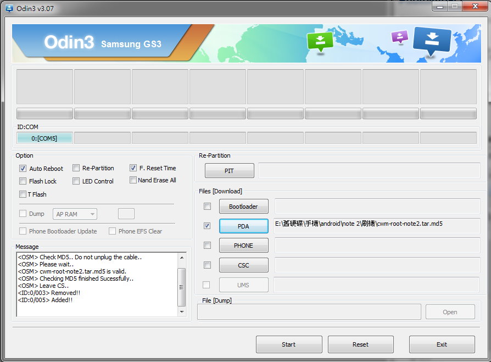491x362 pixels.
Task: Click the Exit button
Action: pyautogui.click(x=442, y=344)
